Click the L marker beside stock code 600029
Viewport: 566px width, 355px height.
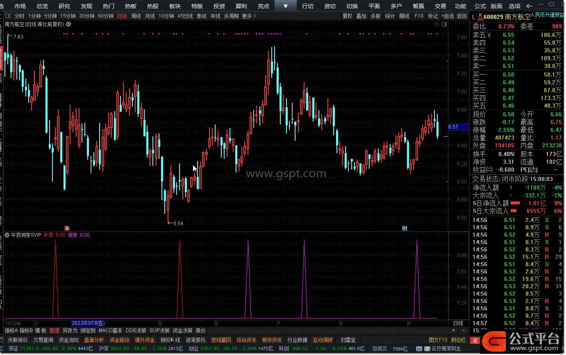tap(474, 17)
